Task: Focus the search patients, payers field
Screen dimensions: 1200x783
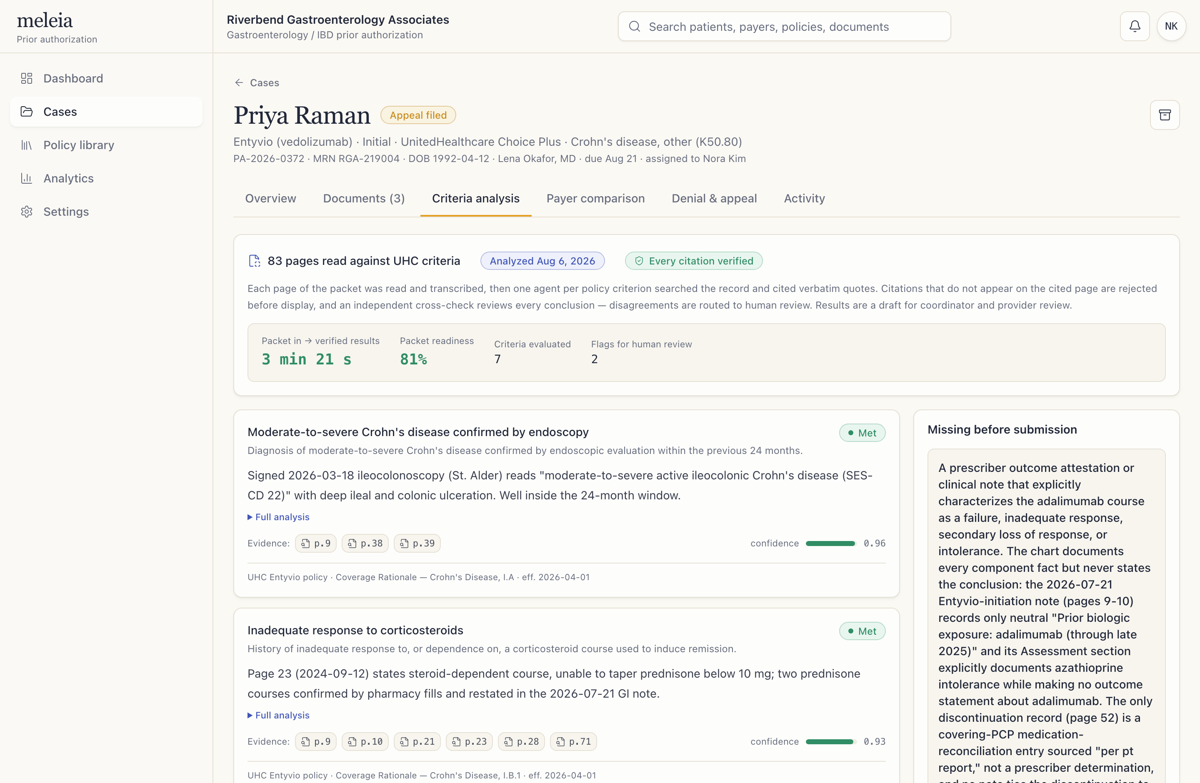Action: coord(784,26)
